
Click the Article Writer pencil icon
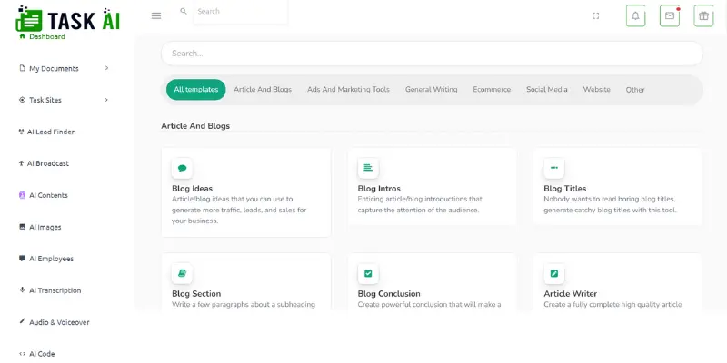(554, 274)
